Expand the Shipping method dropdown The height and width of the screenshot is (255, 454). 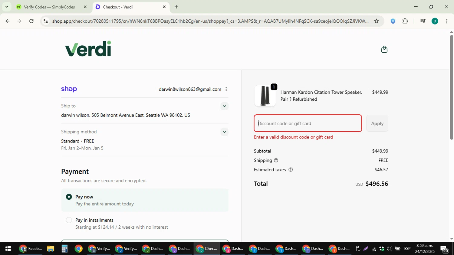pyautogui.click(x=224, y=132)
